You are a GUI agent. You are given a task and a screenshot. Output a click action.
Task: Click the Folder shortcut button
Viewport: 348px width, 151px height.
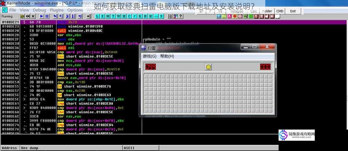coord(267,11)
